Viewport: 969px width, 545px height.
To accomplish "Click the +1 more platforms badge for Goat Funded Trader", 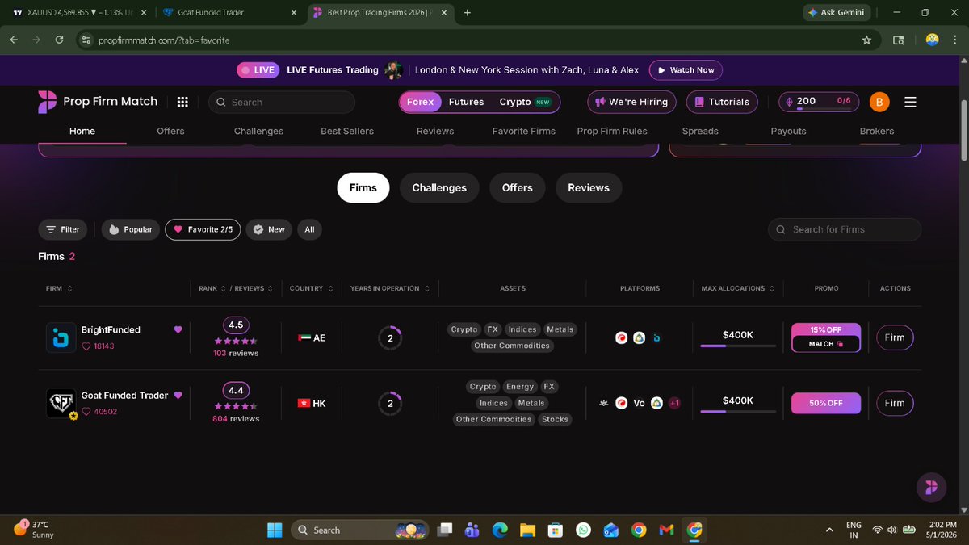I will (674, 403).
